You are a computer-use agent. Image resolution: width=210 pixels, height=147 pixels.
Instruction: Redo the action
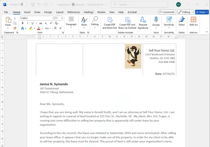click(x=46, y=4)
